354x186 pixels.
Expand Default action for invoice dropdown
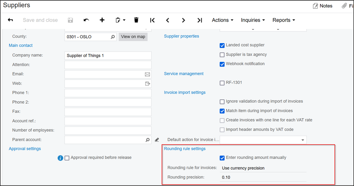point(303,140)
